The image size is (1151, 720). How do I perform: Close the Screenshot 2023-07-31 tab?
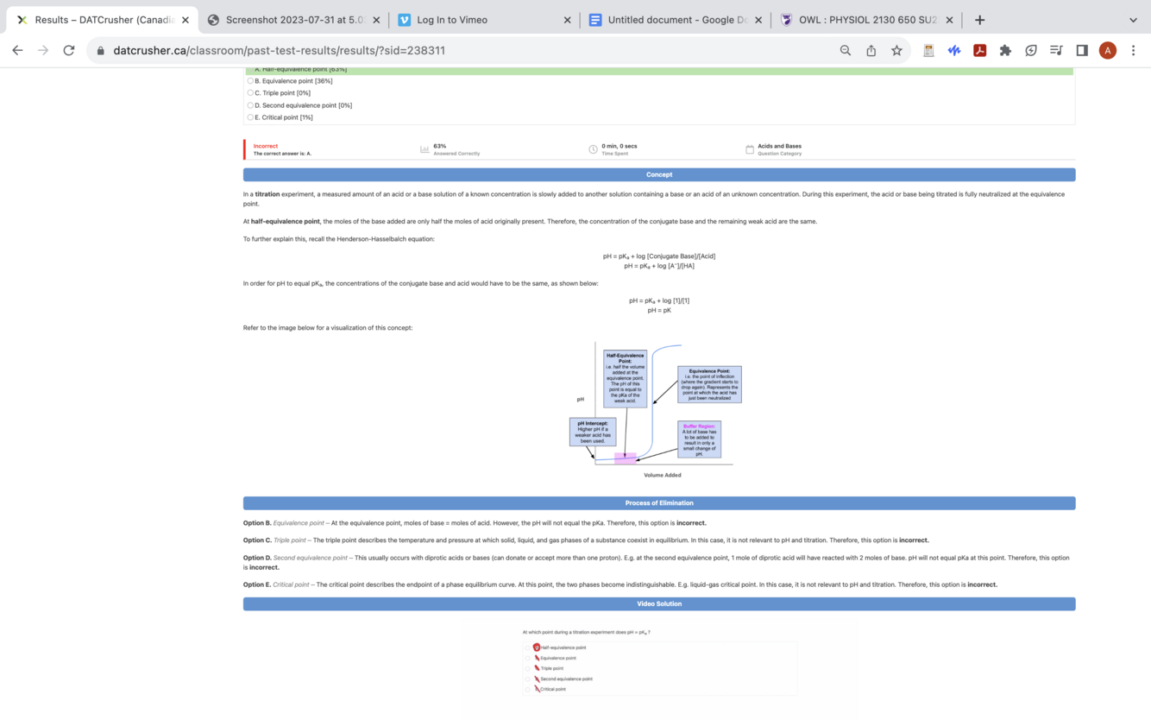pos(376,20)
